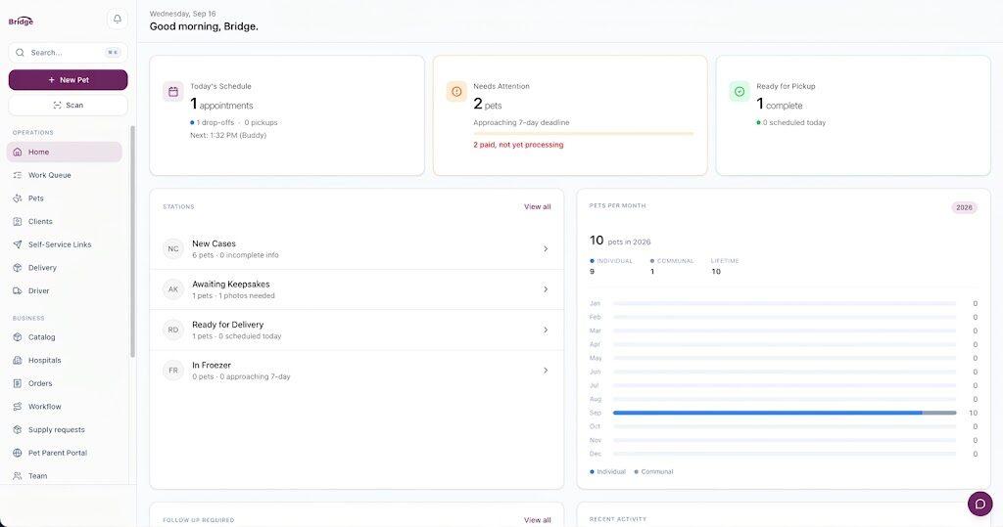Open notifications bell
The width and height of the screenshot is (1003, 527).
coord(118,20)
